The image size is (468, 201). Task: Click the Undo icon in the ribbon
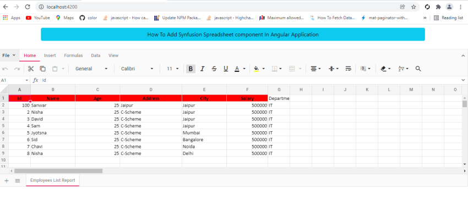[5, 69]
